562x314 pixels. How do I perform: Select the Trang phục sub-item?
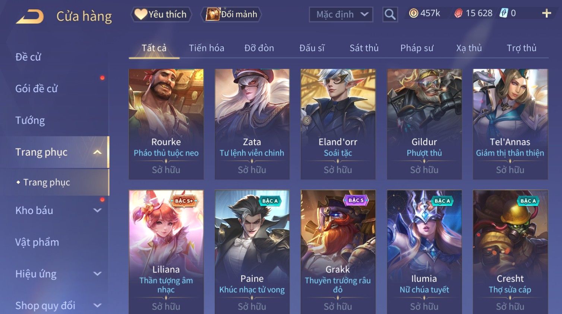[47, 182]
